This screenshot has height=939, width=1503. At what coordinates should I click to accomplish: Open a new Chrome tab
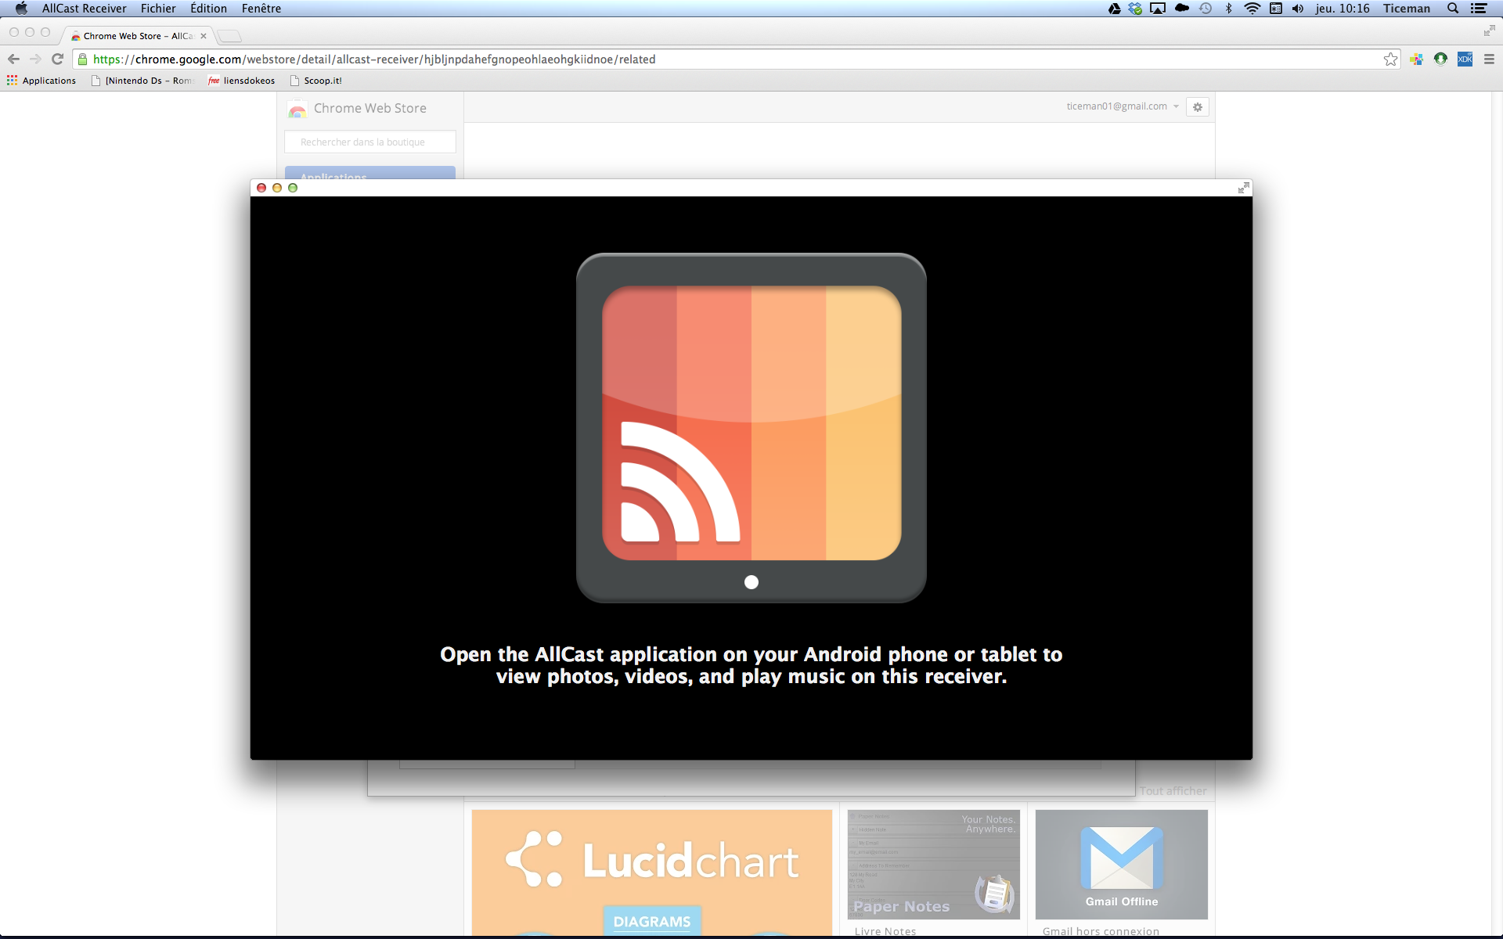[229, 36]
